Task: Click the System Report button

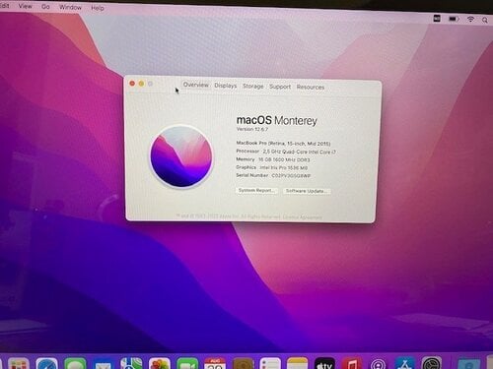Action: coord(256,191)
